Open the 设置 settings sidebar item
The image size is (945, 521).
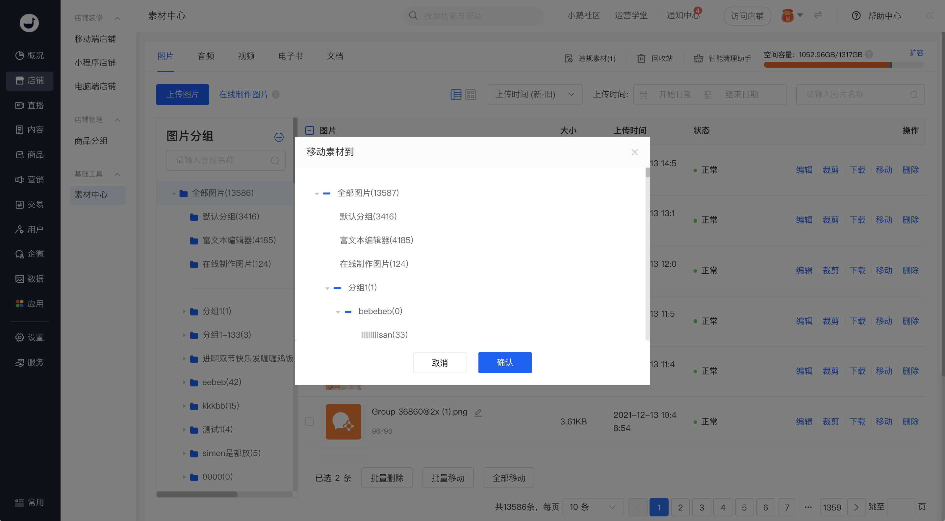pyautogui.click(x=30, y=337)
